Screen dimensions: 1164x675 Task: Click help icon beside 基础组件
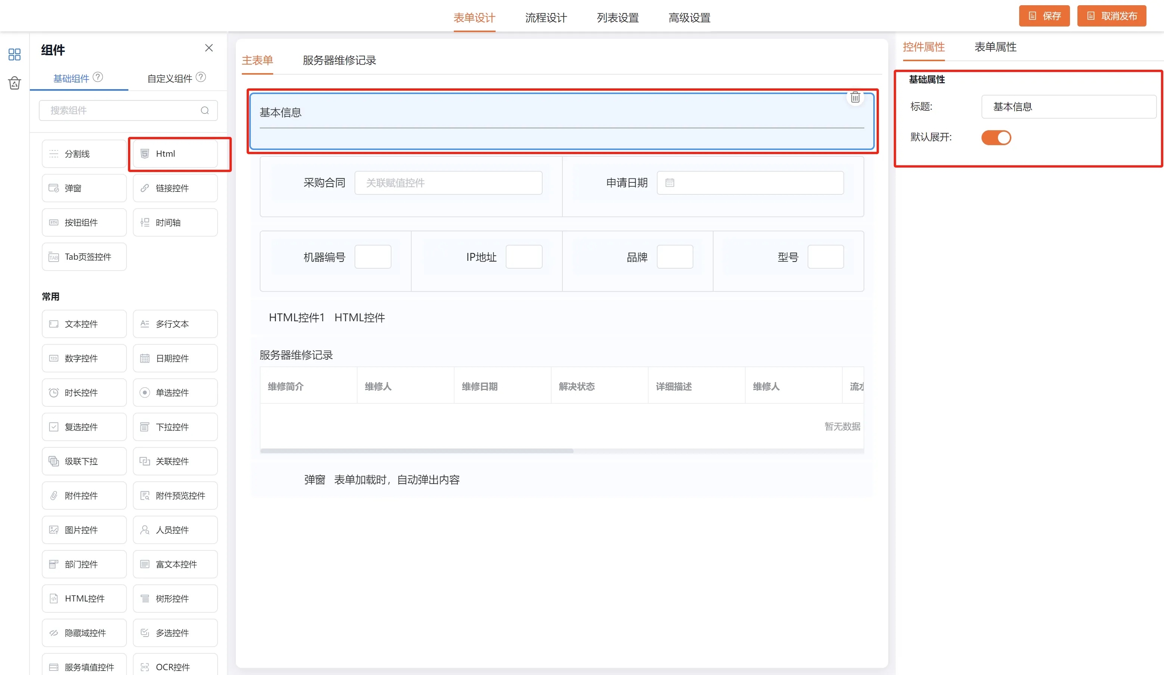tap(98, 77)
